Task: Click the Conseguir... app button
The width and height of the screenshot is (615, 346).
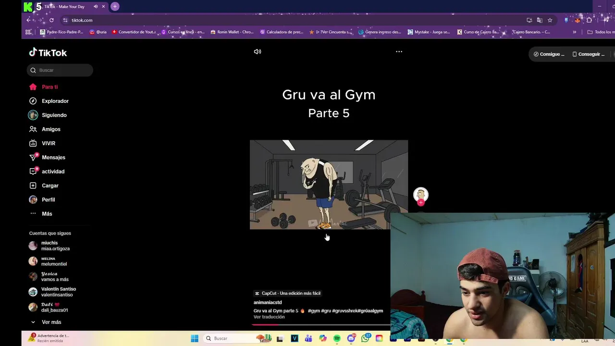Action: pyautogui.click(x=589, y=54)
